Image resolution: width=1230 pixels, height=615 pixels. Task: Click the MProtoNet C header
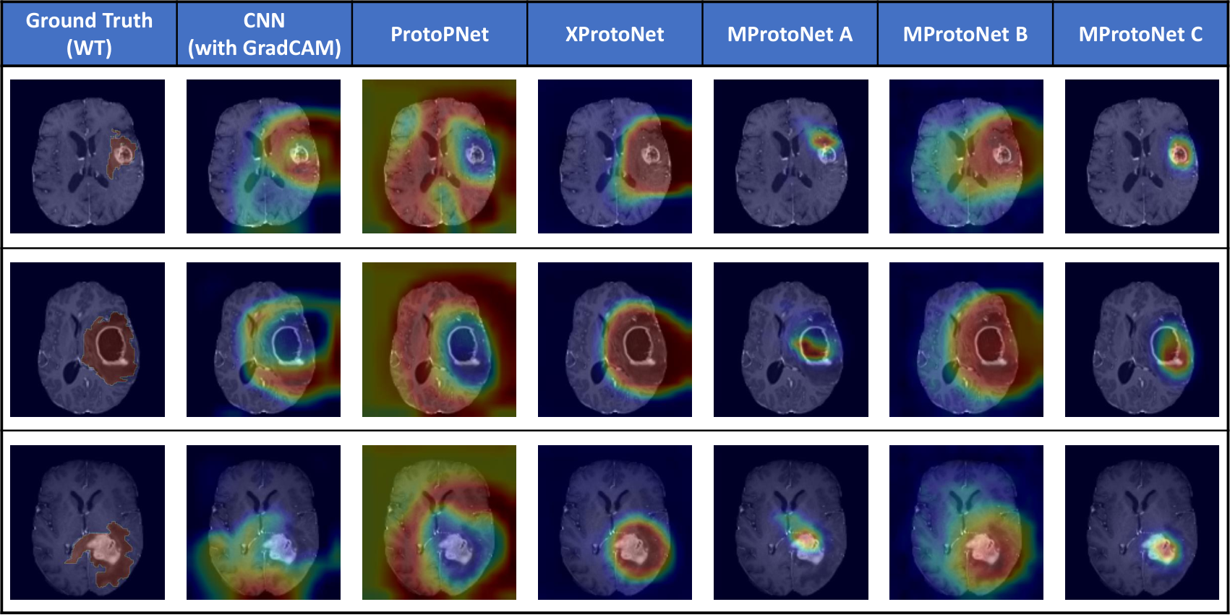point(1140,34)
